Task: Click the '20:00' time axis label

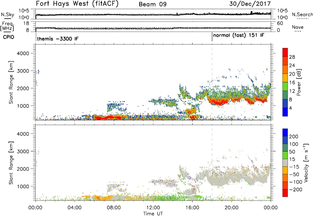Action: (232, 208)
